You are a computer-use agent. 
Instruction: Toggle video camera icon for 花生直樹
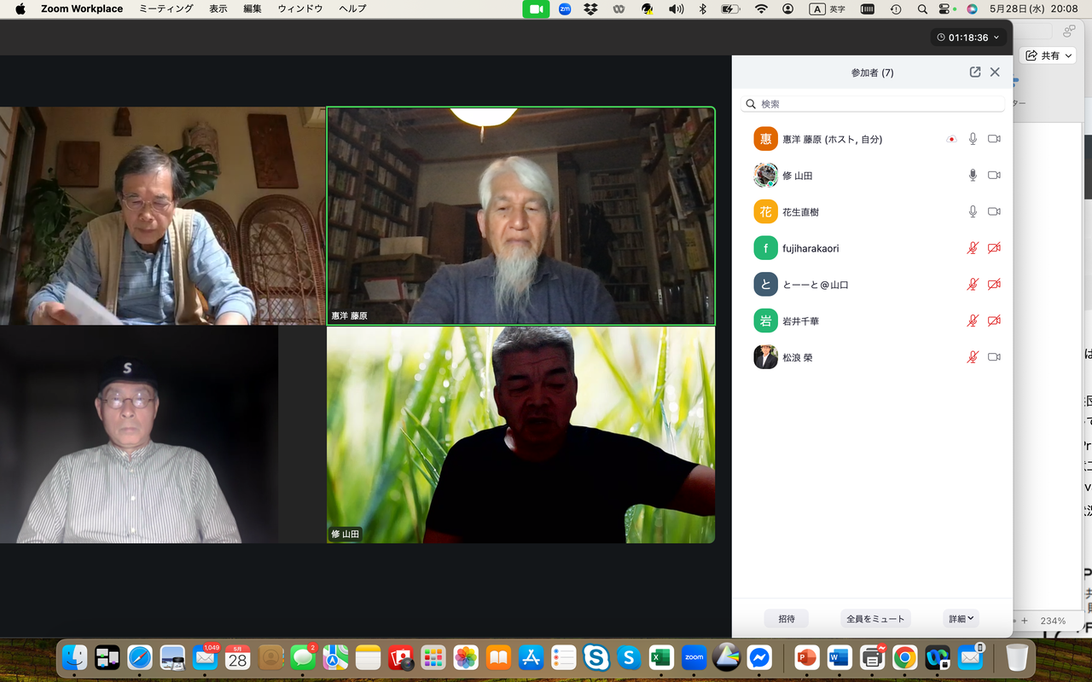coord(994,211)
